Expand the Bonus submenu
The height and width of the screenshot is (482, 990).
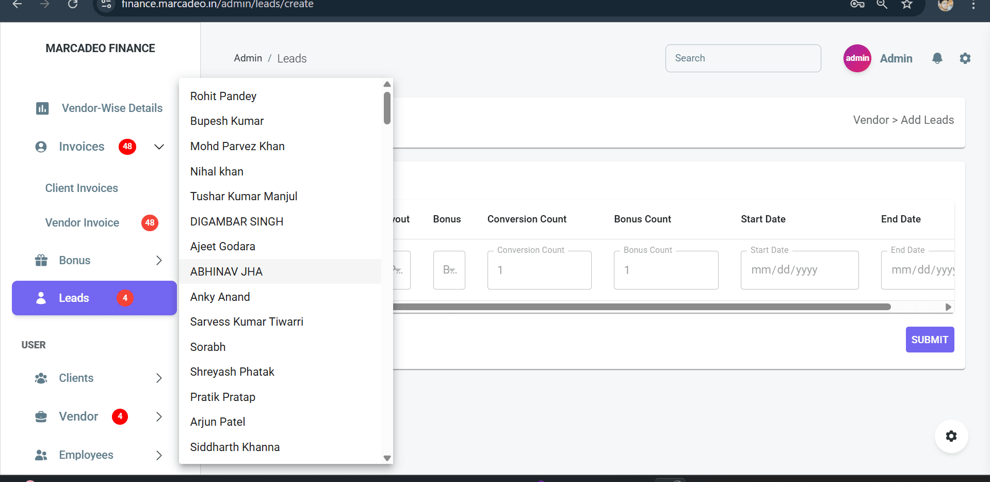(x=159, y=260)
